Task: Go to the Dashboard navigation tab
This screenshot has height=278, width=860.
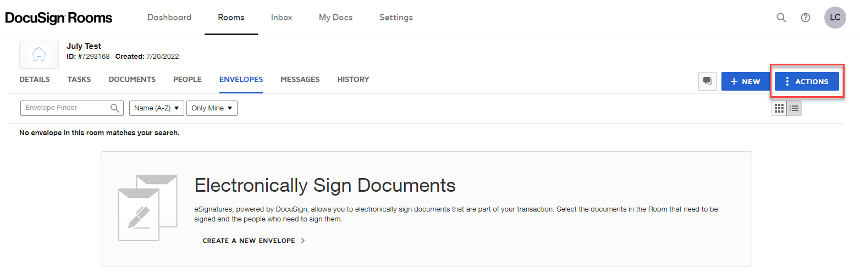Action: [169, 18]
